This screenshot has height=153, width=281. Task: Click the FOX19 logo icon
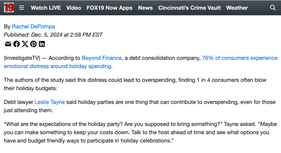tap(9, 8)
